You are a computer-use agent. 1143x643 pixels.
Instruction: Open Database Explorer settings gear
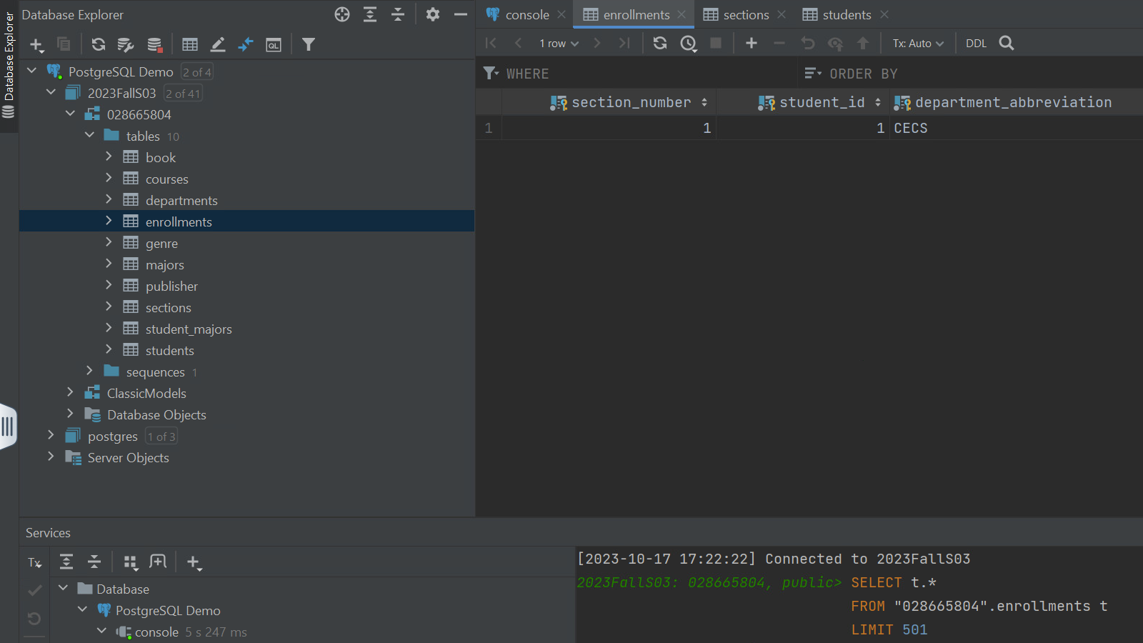point(433,14)
